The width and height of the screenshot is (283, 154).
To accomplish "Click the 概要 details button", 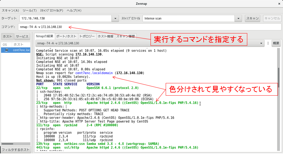I will [x=276, y=43].
